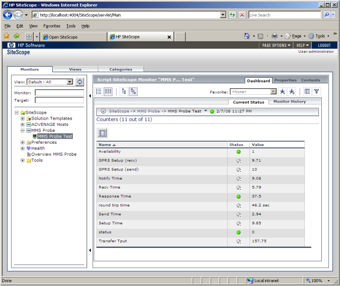
Task: Click the Stop loading red X icon
Action: (x=242, y=15)
